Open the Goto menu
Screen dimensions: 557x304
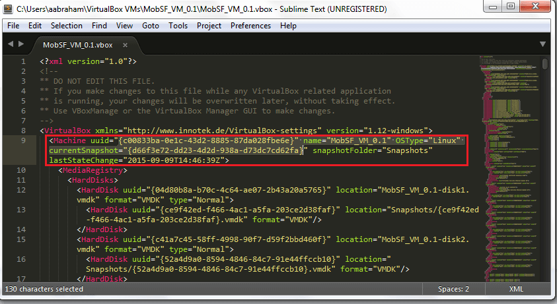(151, 26)
